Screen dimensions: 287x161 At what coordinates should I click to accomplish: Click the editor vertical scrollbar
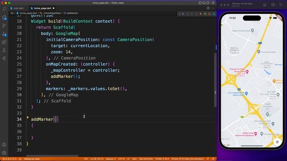[x=215, y=80]
